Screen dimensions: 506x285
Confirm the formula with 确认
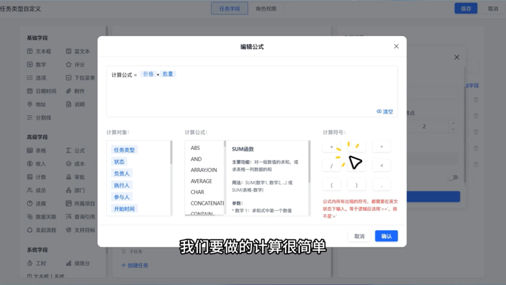386,236
